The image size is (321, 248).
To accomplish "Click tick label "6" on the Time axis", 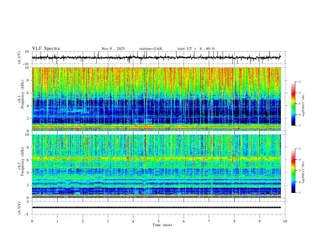I will (184, 221).
